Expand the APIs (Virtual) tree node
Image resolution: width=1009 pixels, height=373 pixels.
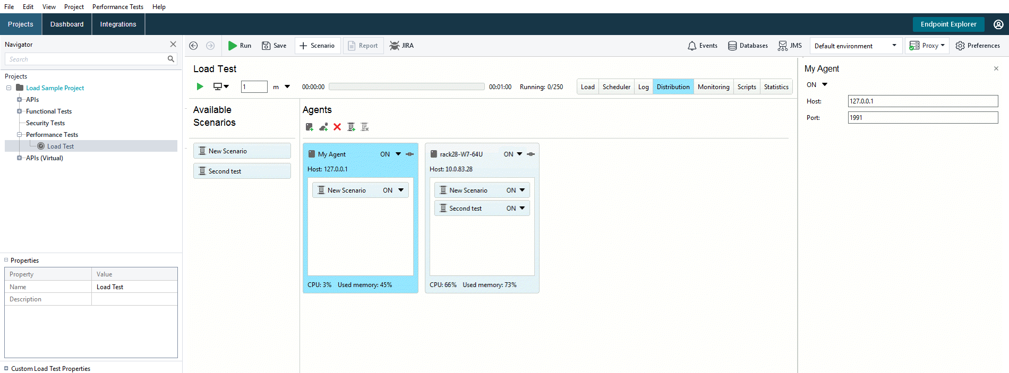click(19, 158)
